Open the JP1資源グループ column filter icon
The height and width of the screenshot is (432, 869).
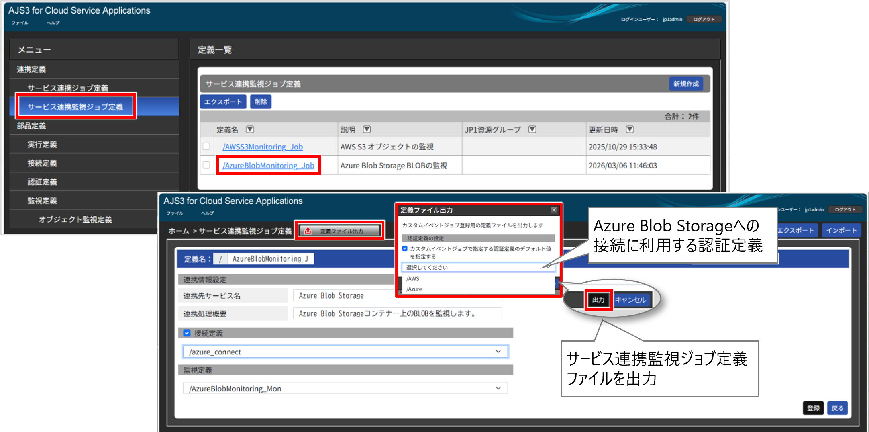click(532, 129)
